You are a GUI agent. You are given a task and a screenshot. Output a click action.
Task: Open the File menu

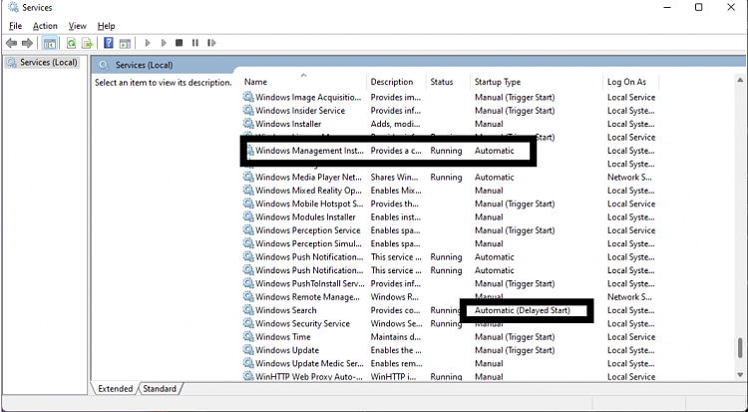click(15, 26)
